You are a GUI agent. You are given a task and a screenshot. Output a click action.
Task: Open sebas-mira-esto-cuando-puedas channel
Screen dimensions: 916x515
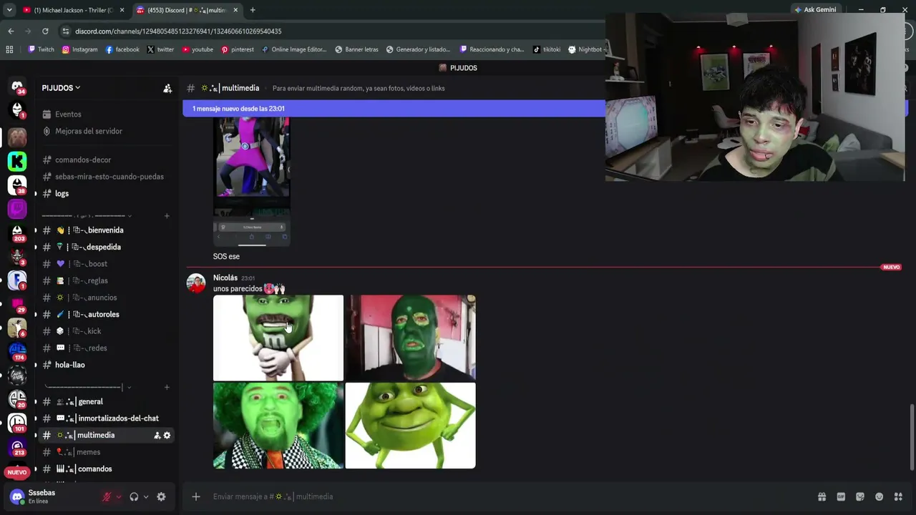point(103,177)
